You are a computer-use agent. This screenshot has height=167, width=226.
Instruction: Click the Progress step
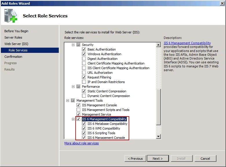(x=10, y=63)
